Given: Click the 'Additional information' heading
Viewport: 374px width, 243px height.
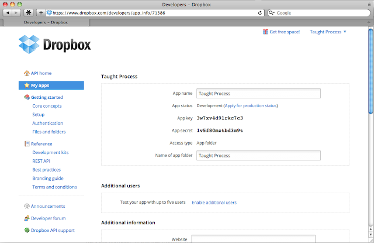Looking at the screenshot, I should coord(128,223).
